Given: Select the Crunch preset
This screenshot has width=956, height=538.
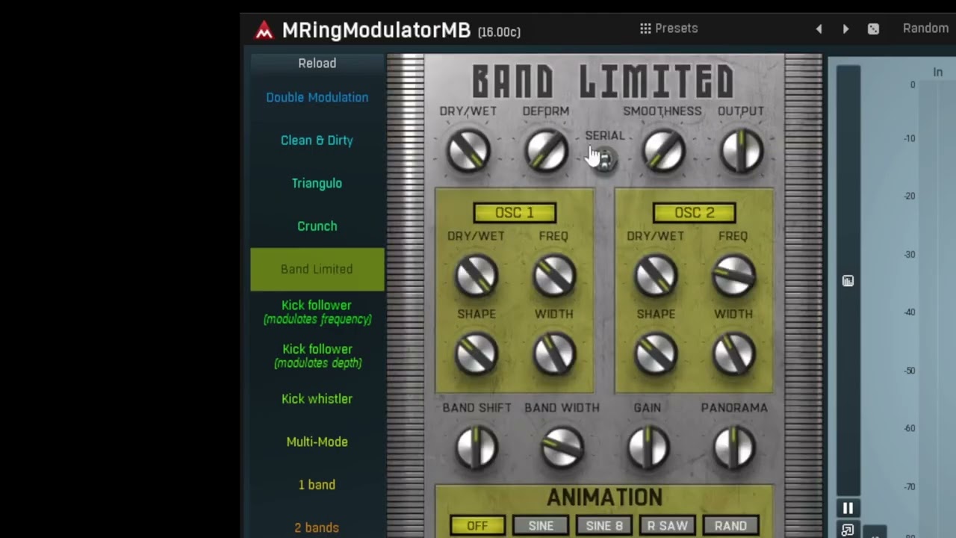Looking at the screenshot, I should coord(317,226).
